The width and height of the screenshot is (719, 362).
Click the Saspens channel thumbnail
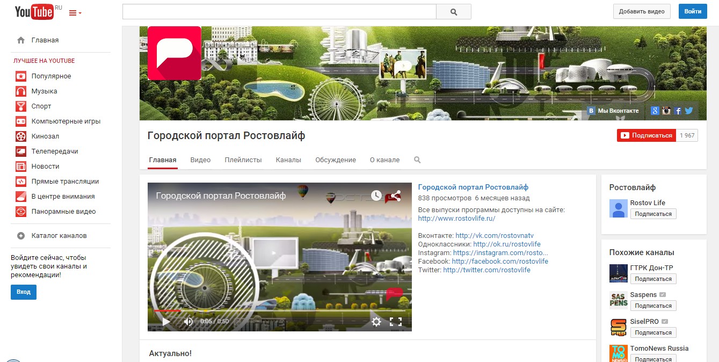[619, 300]
